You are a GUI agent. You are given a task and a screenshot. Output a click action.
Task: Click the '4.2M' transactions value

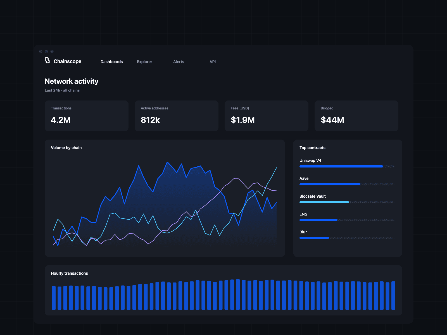pyautogui.click(x=61, y=120)
